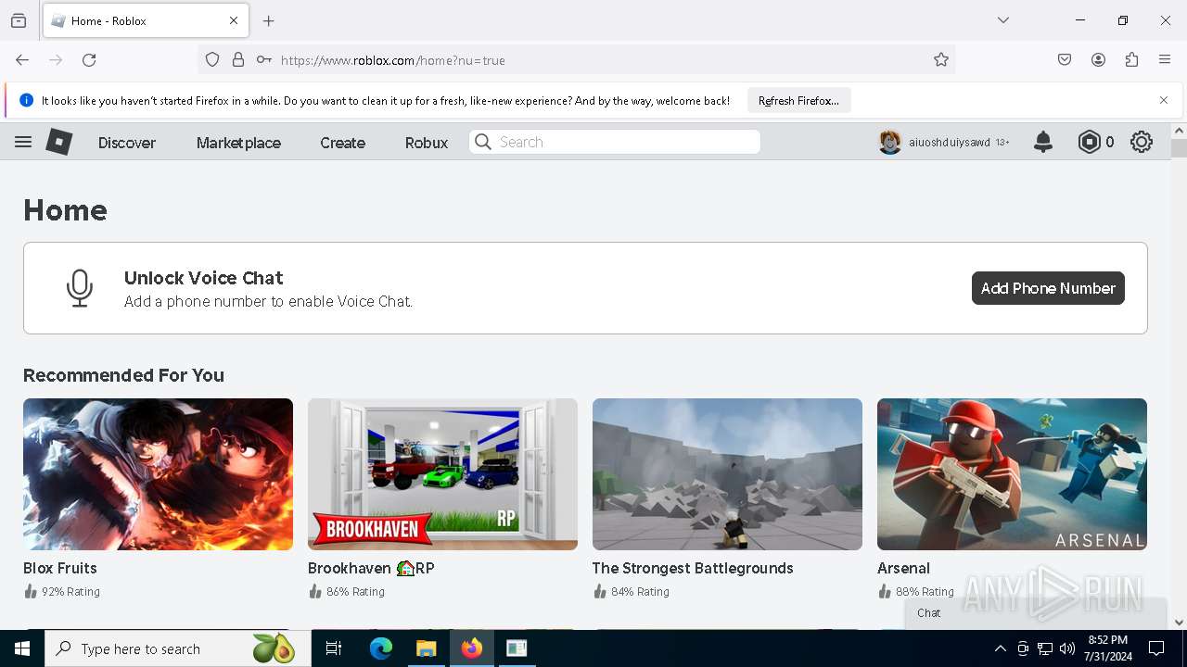Click the 92% Rating text
This screenshot has height=667, width=1187.
[70, 592]
